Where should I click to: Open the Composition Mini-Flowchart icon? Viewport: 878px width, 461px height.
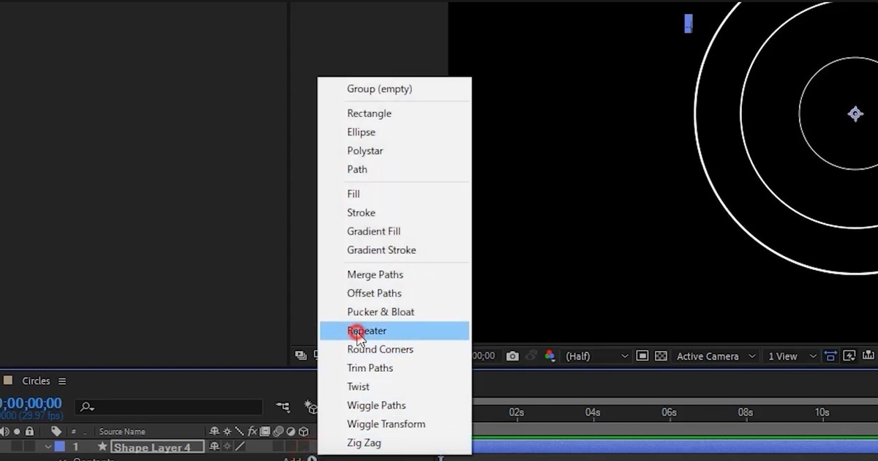(x=283, y=407)
